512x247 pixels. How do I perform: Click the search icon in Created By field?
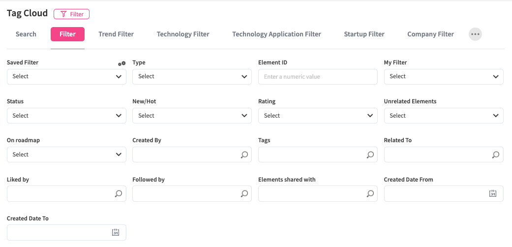(244, 154)
